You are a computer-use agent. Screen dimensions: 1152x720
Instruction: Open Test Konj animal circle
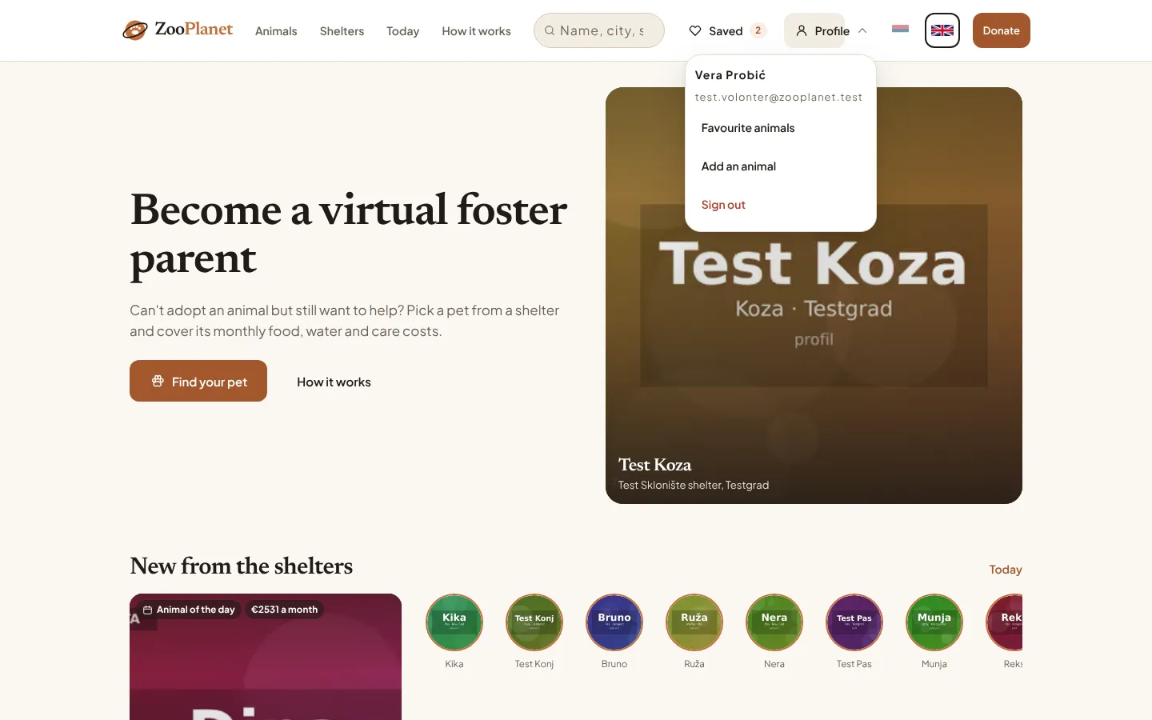click(534, 622)
